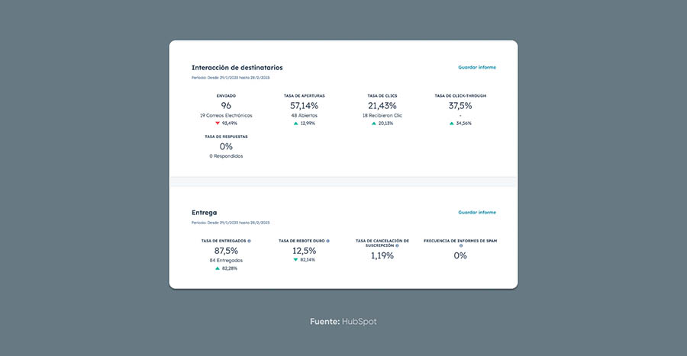Click the 87,5% delivered rate value
This screenshot has height=356, width=687.
[226, 250]
